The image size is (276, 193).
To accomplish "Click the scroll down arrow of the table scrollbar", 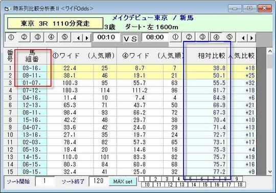I will coord(270,171).
